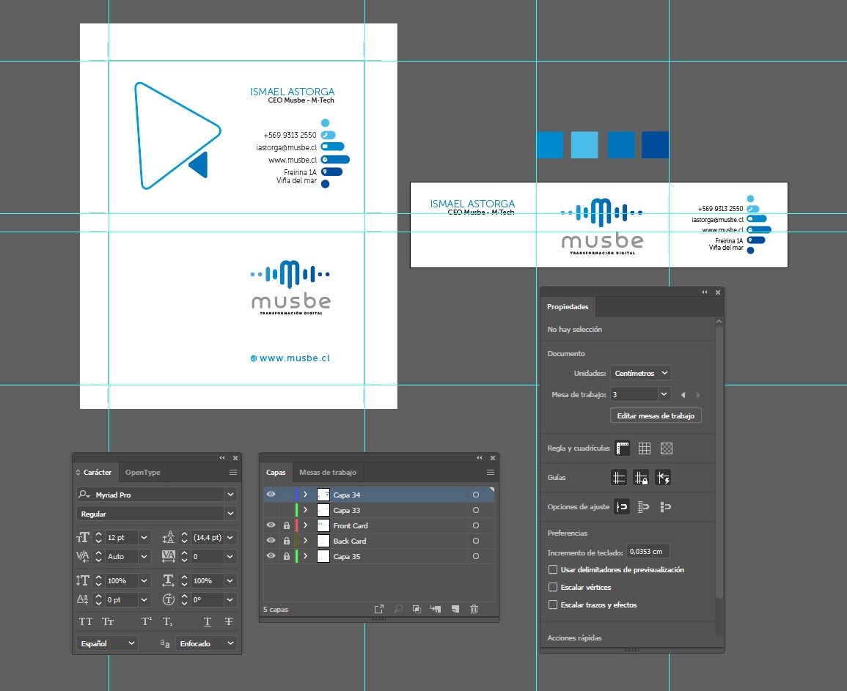Open the Mesa de trabajo number dropdown
Screen dimensions: 847x691
click(664, 394)
